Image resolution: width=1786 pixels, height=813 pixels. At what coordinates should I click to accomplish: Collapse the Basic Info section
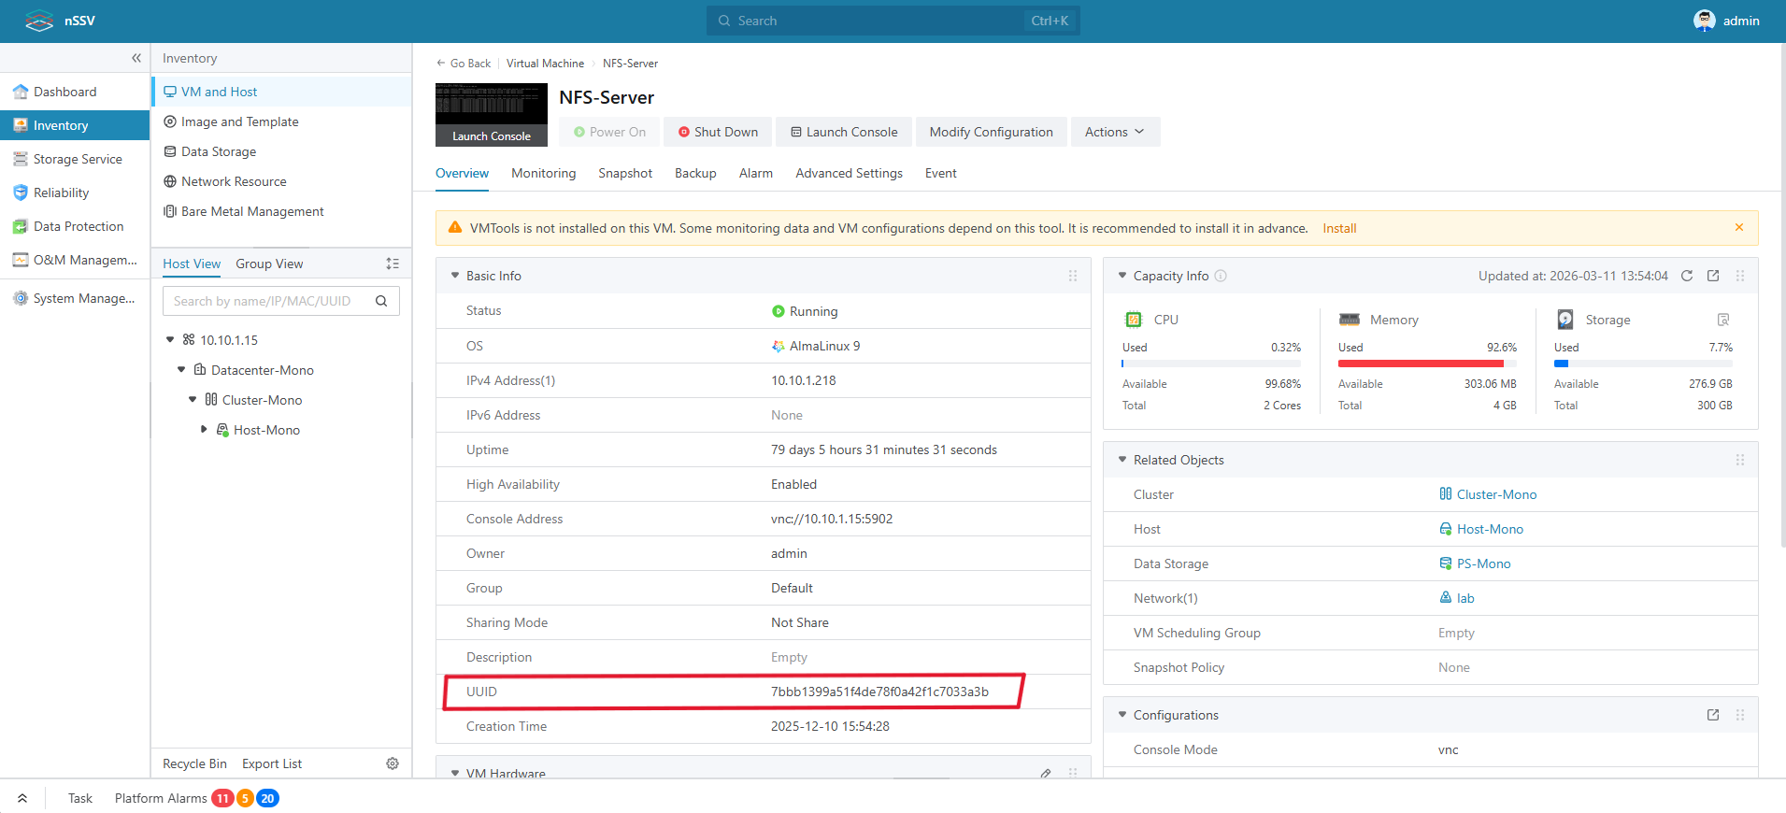coord(455,276)
